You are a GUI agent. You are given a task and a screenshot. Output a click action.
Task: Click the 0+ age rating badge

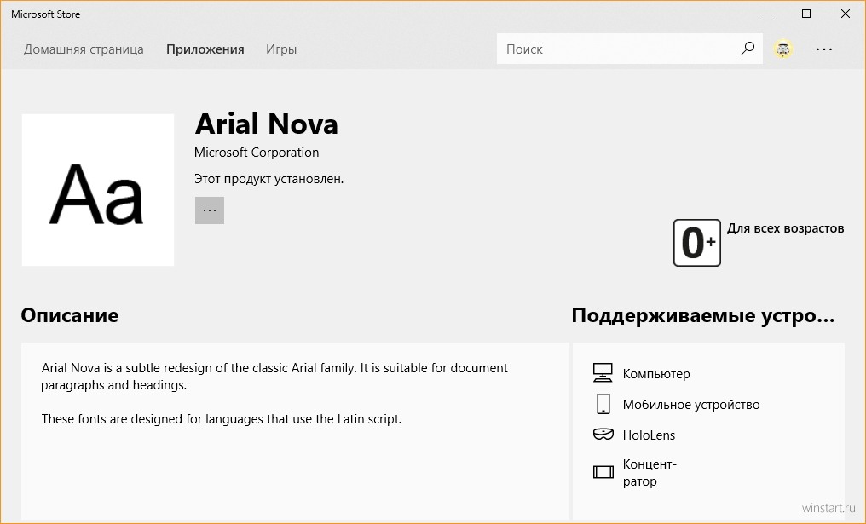pos(697,243)
